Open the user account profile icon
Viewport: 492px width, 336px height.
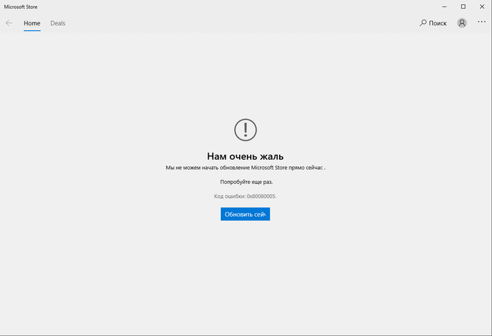click(462, 23)
